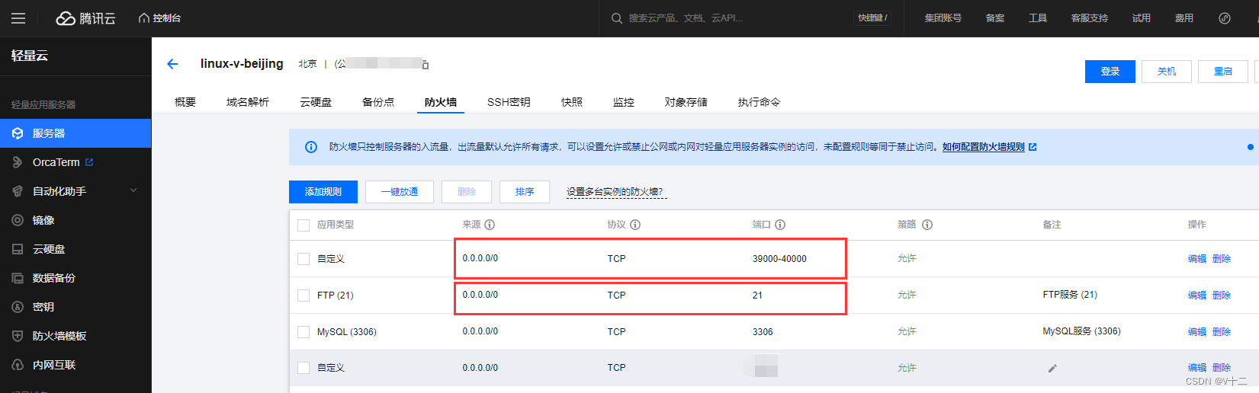
Task: Click 删除 for the FTP rule
Action: click(x=1222, y=296)
